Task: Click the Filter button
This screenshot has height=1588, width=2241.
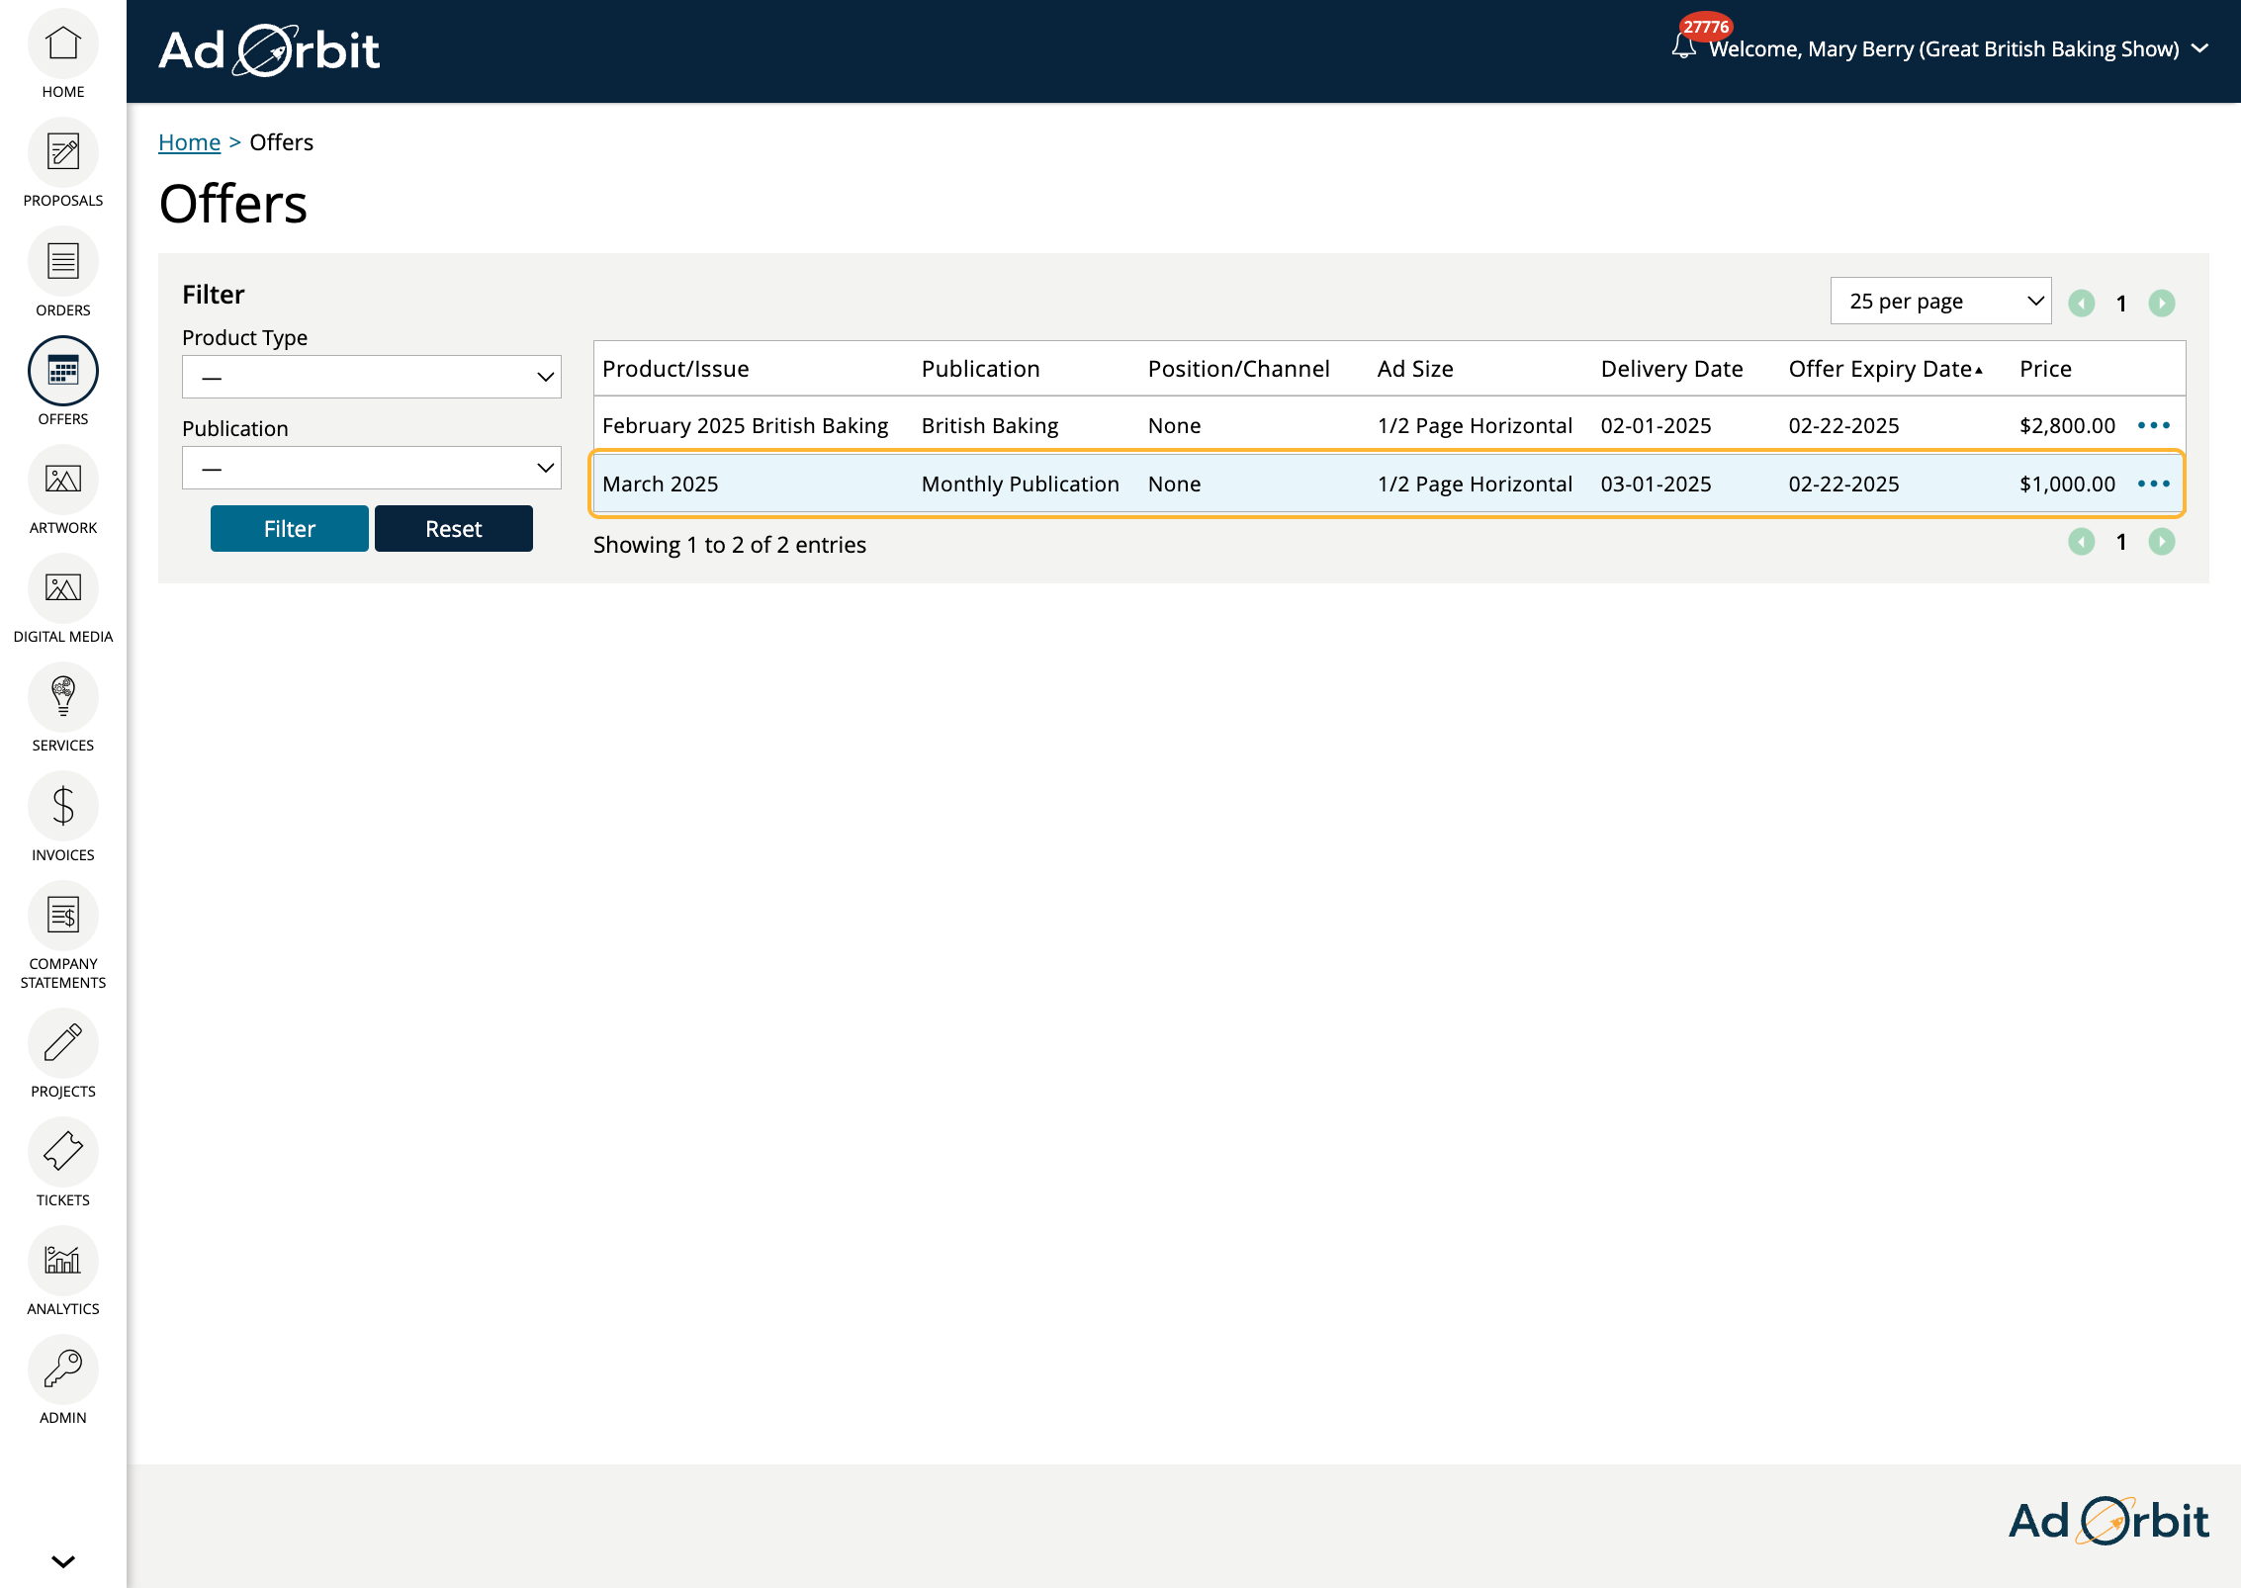Action: coord(289,529)
